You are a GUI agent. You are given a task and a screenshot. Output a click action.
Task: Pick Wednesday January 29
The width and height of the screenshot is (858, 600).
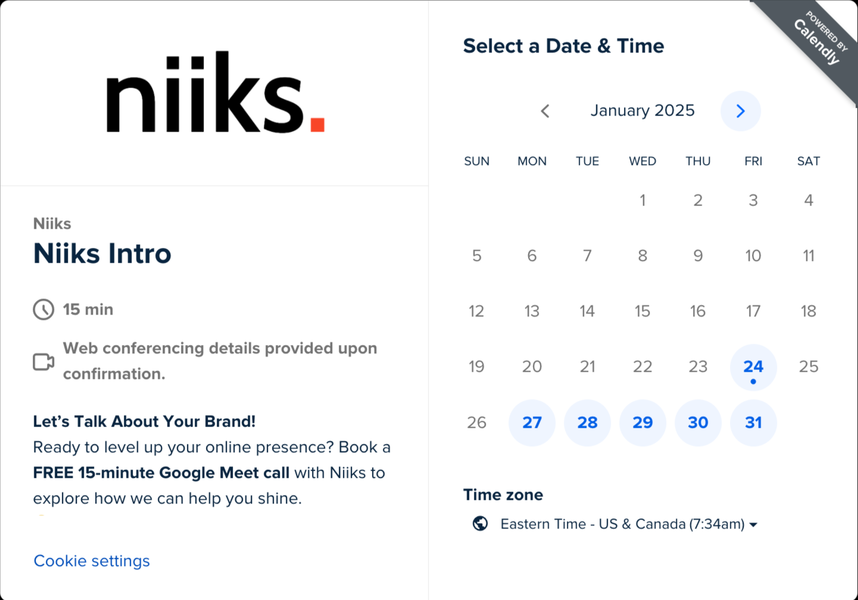[642, 422]
